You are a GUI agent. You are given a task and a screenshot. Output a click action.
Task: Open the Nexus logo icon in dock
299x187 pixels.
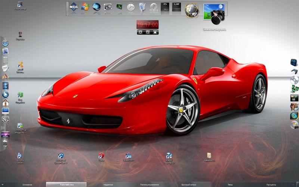coord(74,7)
